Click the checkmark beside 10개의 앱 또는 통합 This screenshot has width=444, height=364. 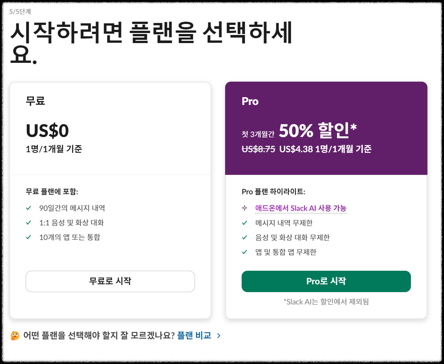pos(28,237)
